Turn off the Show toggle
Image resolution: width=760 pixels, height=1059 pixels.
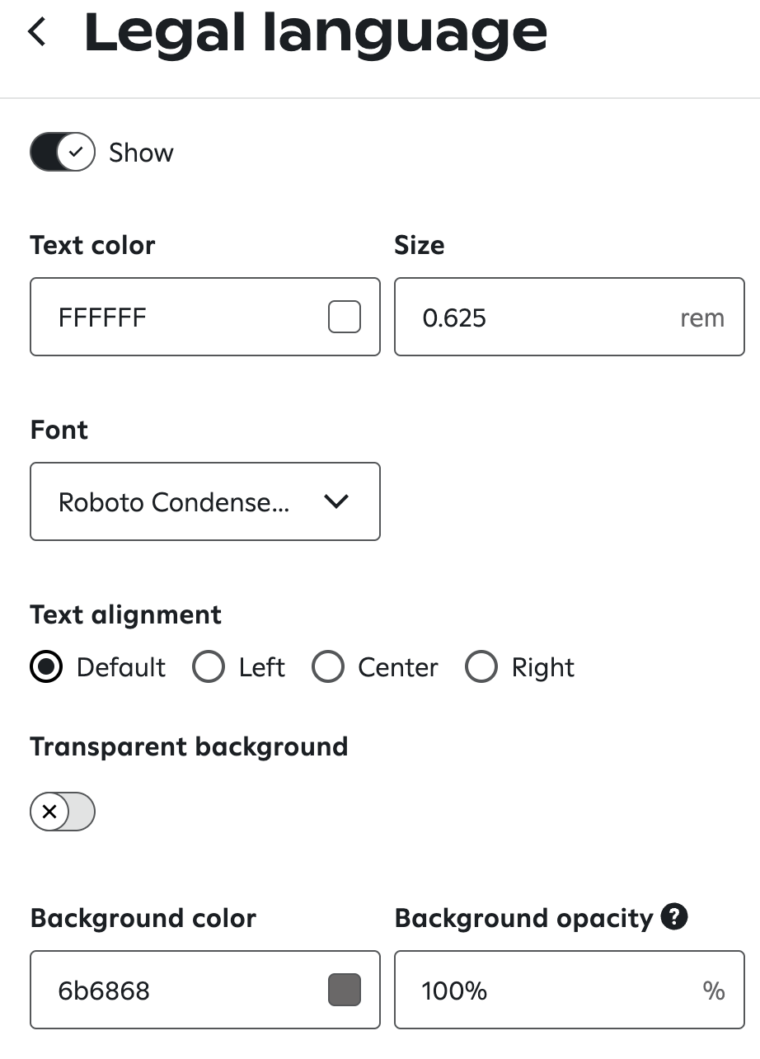coord(62,152)
